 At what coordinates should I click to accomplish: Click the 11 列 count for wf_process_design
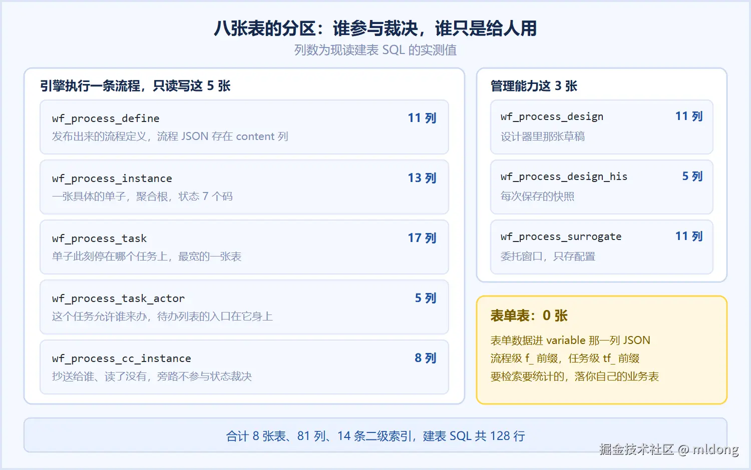[689, 116]
